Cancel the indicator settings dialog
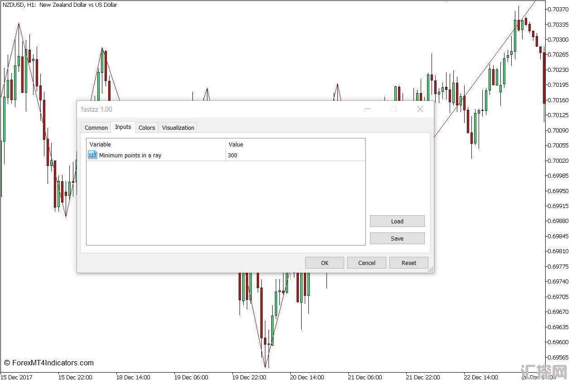This screenshot has height=383, width=576. pos(366,263)
